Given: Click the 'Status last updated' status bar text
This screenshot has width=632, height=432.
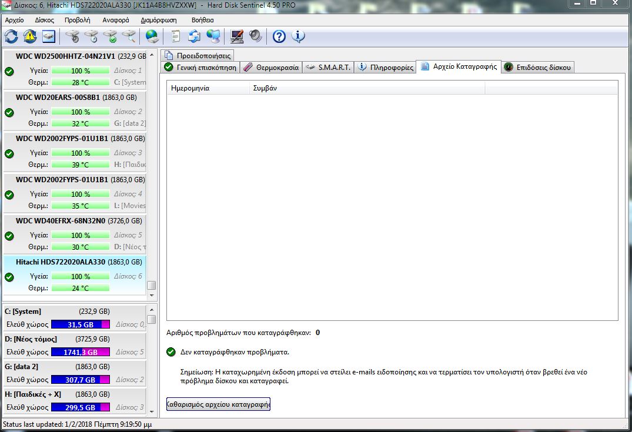Looking at the screenshot, I should pos(78,424).
